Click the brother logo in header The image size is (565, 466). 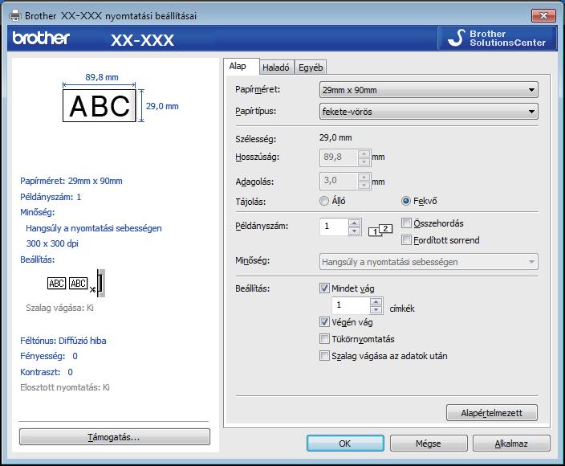coord(41,38)
